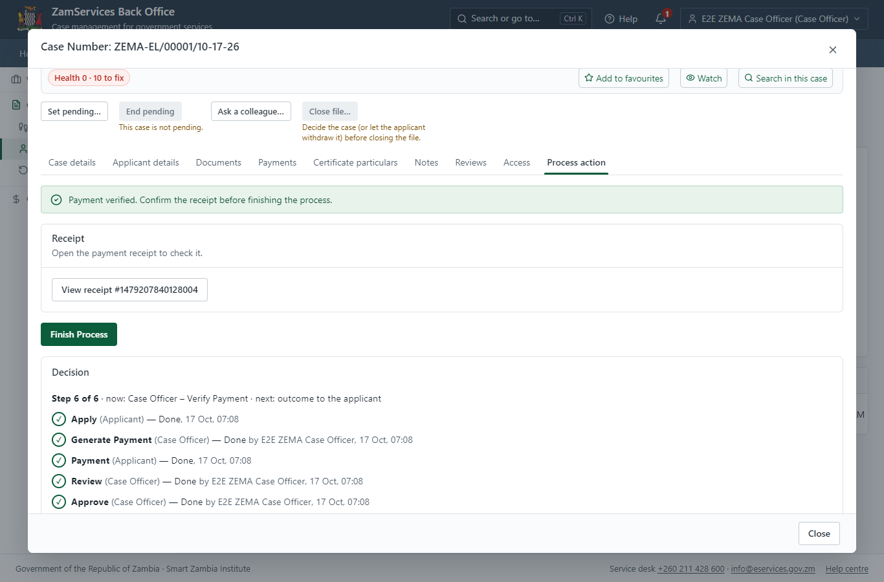
Task: Click the Apply step check icon
Action: click(x=59, y=419)
